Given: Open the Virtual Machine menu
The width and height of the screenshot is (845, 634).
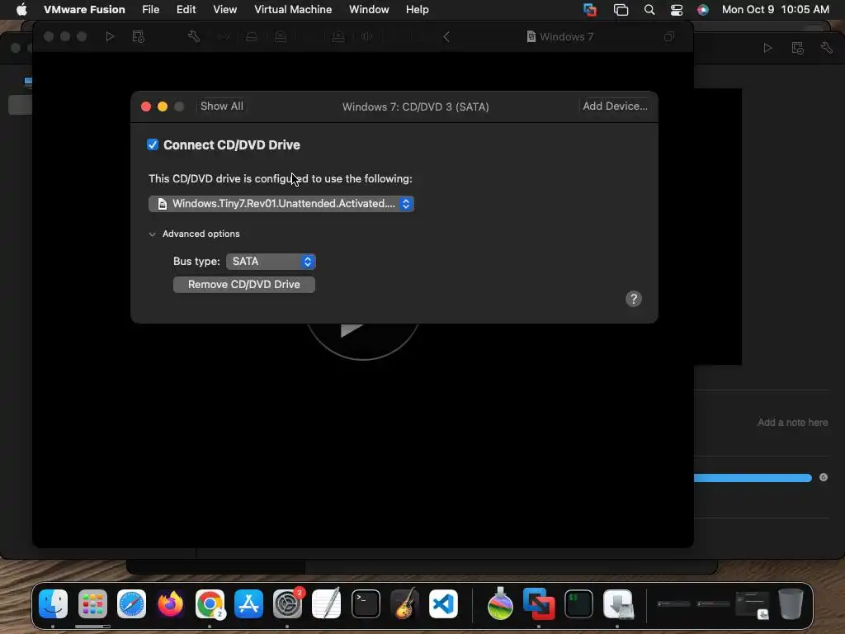Looking at the screenshot, I should coord(293,10).
